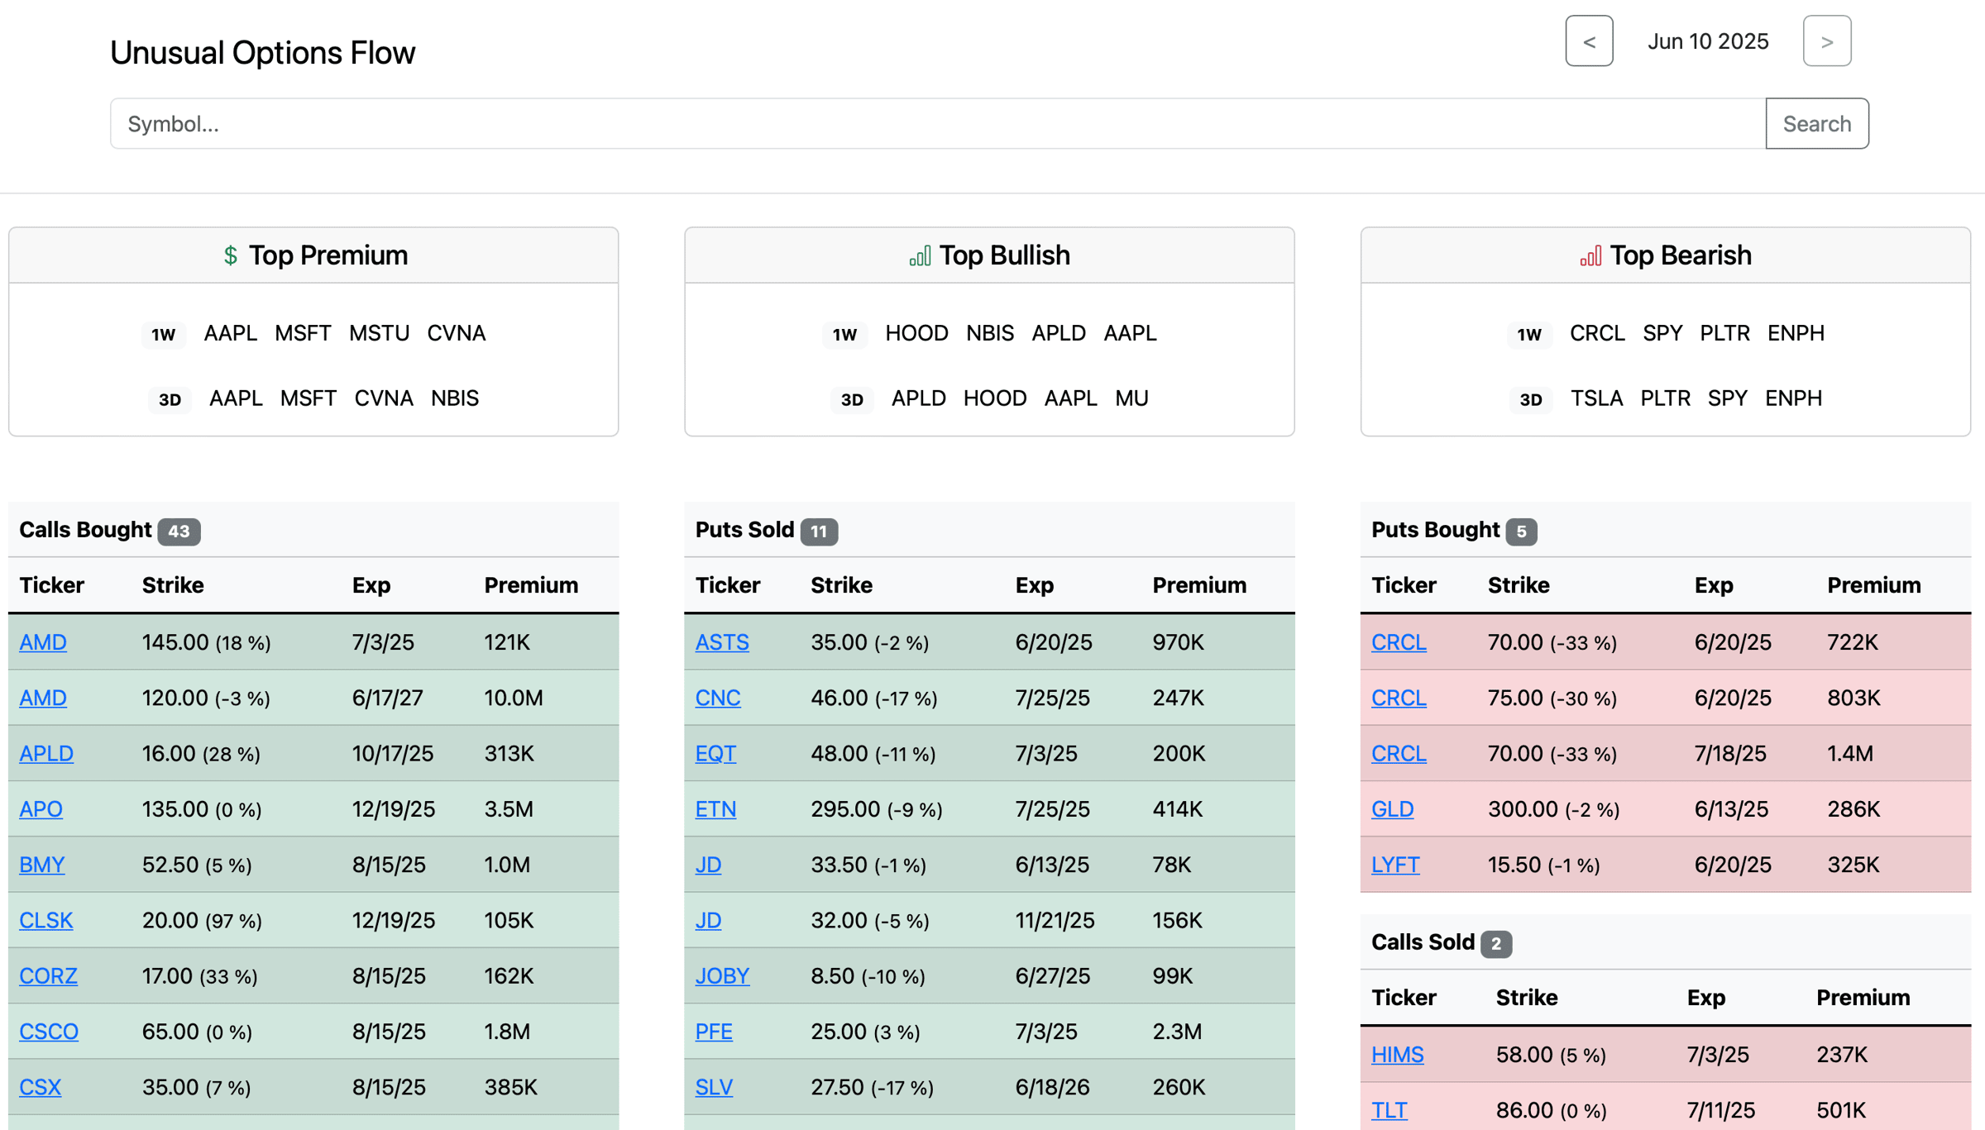Click the green bar chart Top Bullish icon
The image size is (1985, 1130).
(920, 255)
